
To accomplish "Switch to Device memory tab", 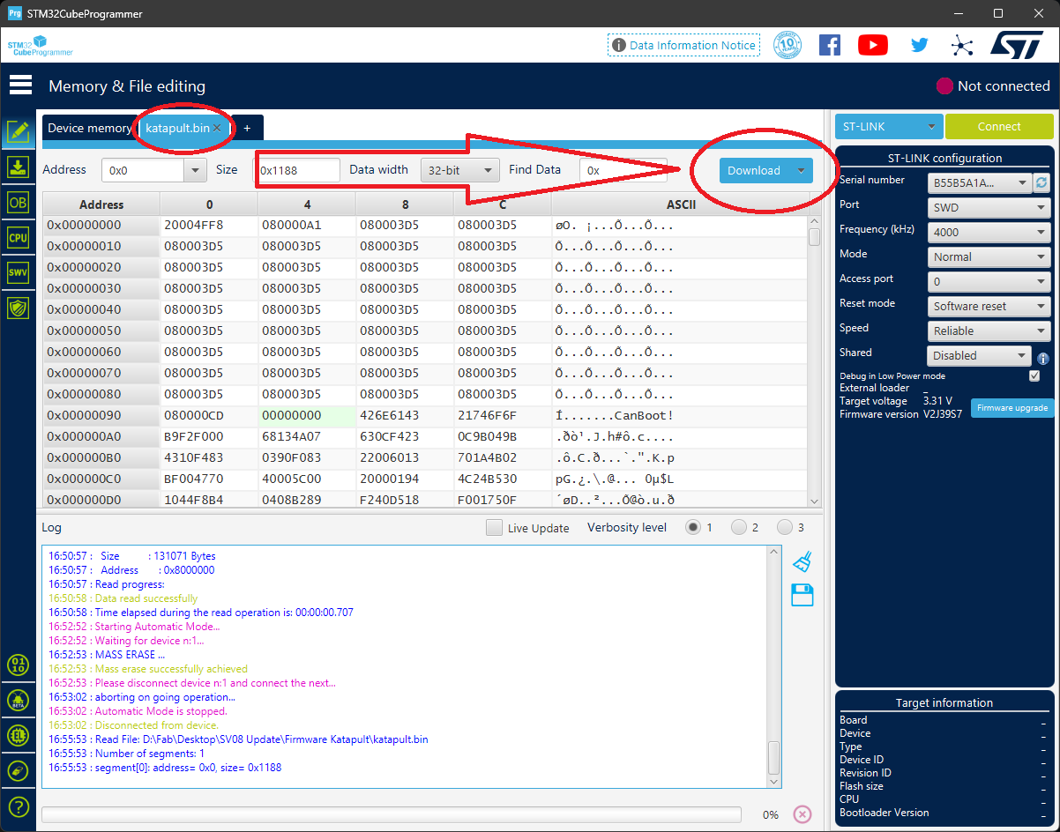I will coord(90,128).
